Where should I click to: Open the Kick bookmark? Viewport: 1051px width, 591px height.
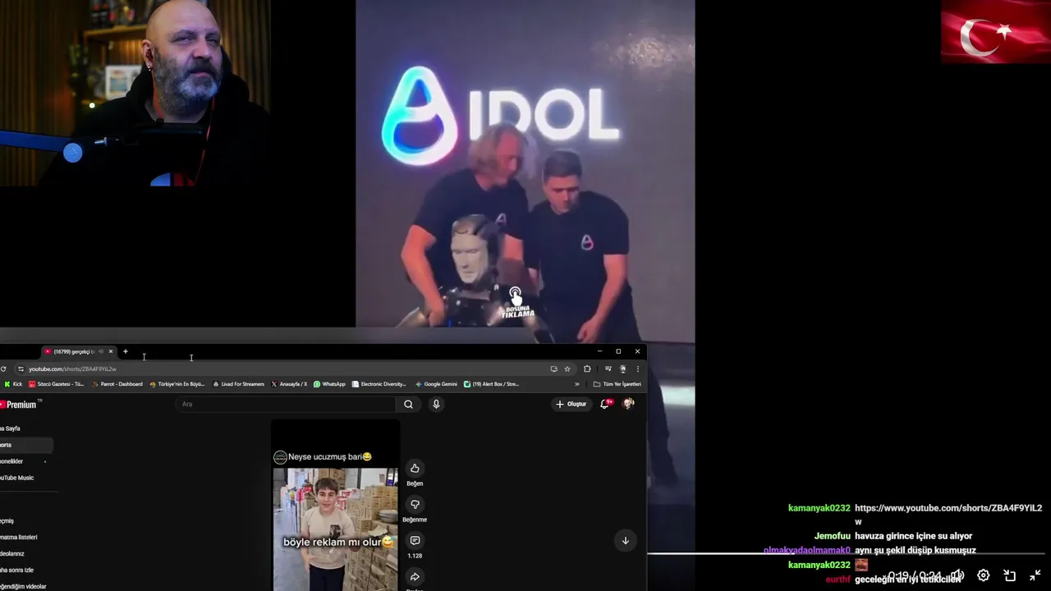[x=13, y=384]
